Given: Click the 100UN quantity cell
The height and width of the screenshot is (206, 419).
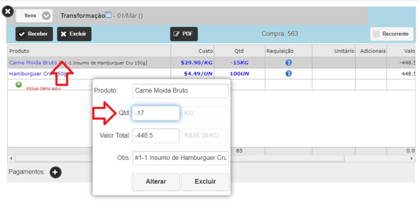Looking at the screenshot, I should pyautogui.click(x=239, y=74).
